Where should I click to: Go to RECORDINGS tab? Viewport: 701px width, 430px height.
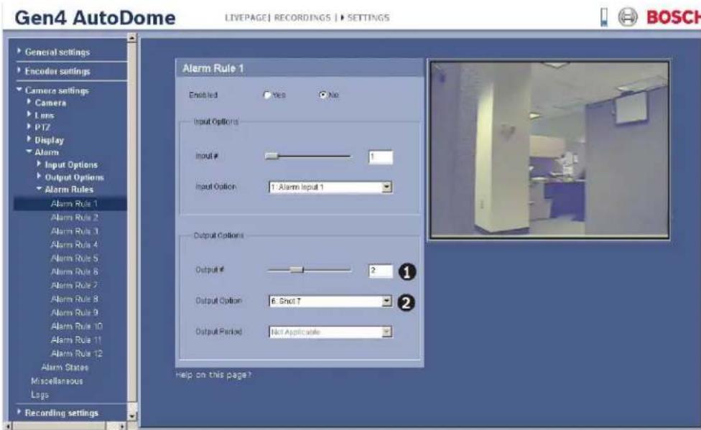tap(302, 18)
